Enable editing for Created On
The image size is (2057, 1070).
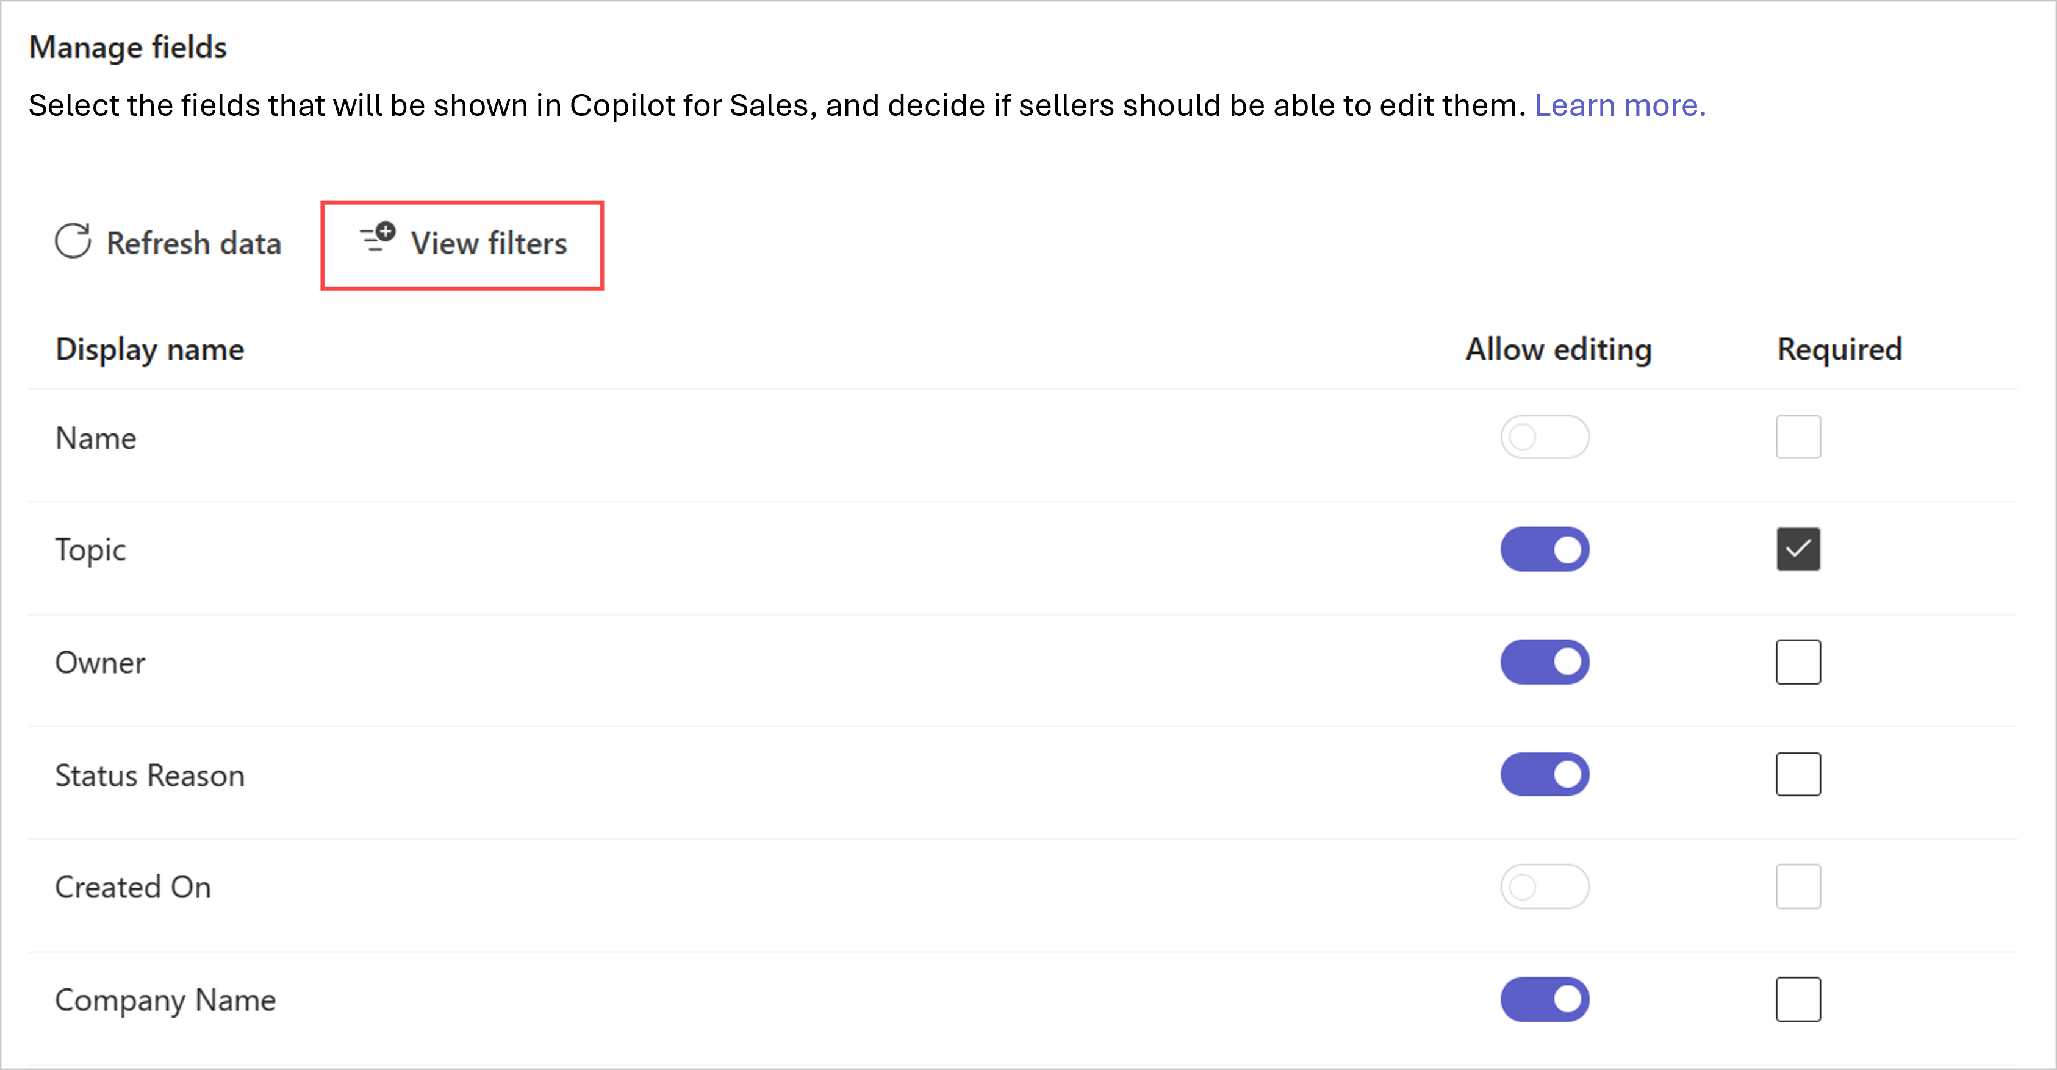pos(1545,886)
